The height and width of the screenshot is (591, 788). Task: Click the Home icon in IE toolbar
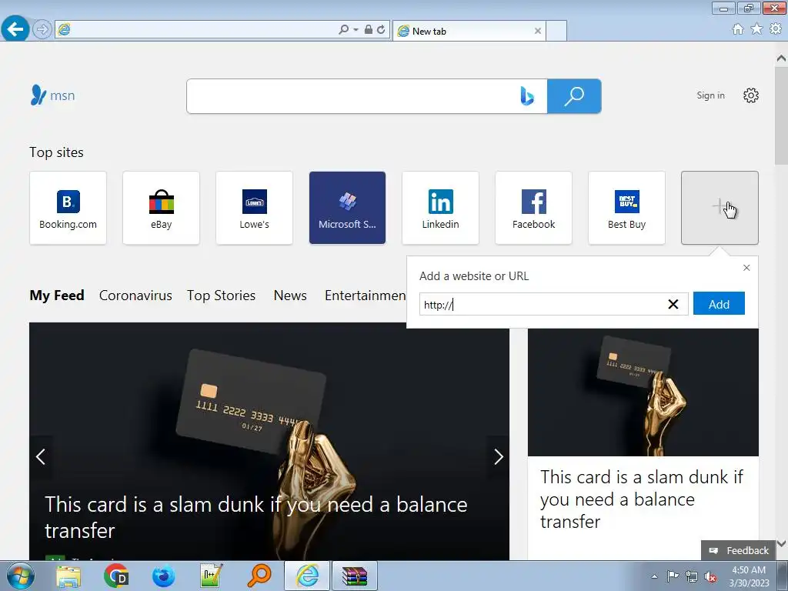(x=738, y=29)
